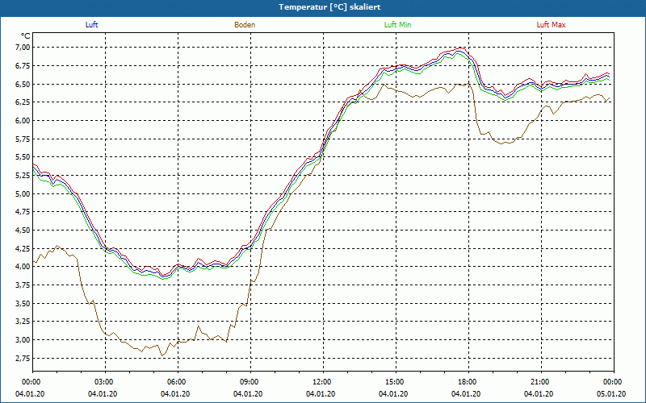Click the 6,25 y-axis value

23,102
